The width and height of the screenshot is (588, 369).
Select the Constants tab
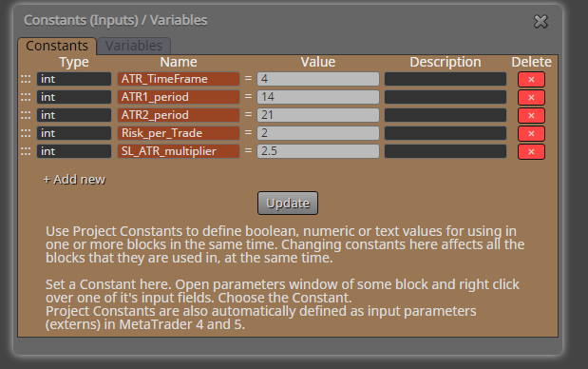pos(57,46)
